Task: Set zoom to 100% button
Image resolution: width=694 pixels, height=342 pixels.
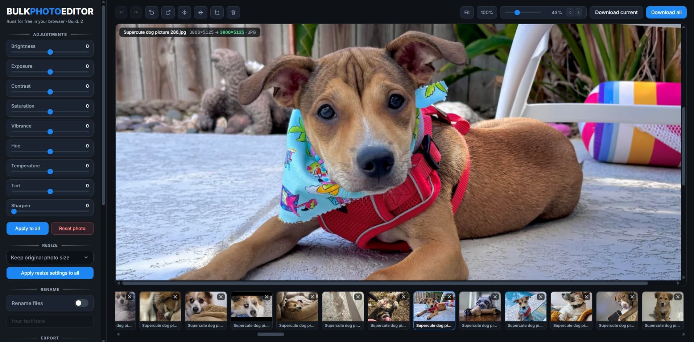Action: (487, 12)
